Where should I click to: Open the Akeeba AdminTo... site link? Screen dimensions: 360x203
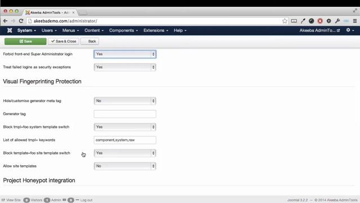point(319,30)
